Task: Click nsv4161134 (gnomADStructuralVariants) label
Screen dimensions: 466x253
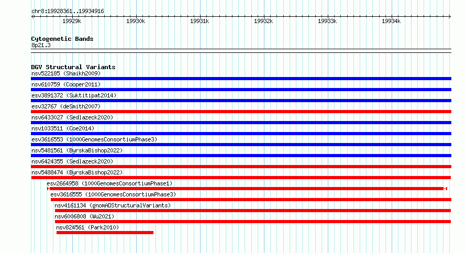Action: pos(113,205)
